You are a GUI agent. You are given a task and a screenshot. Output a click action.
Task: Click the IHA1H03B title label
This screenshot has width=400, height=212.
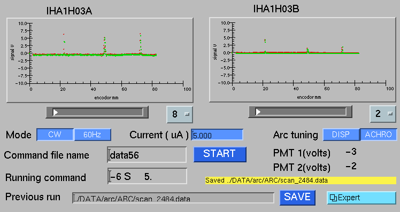coord(276,9)
